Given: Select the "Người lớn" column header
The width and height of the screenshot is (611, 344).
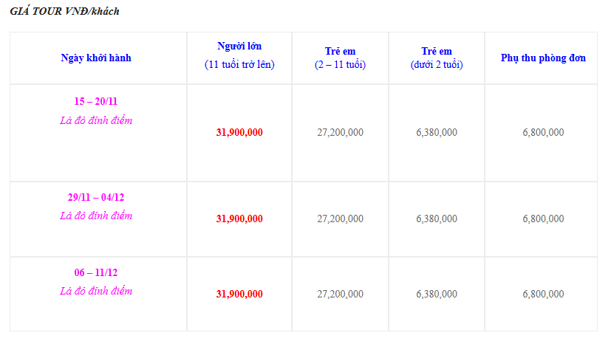Looking at the screenshot, I should (x=239, y=46).
